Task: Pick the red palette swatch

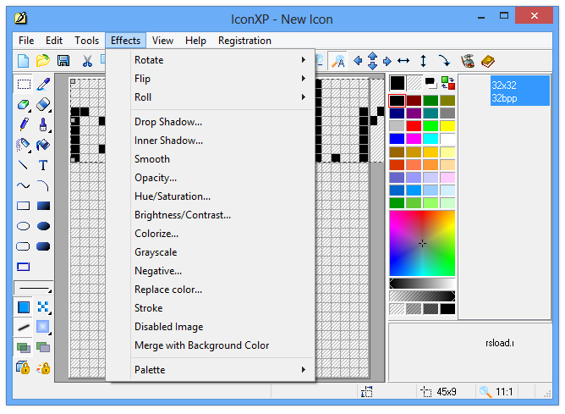Action: [414, 126]
